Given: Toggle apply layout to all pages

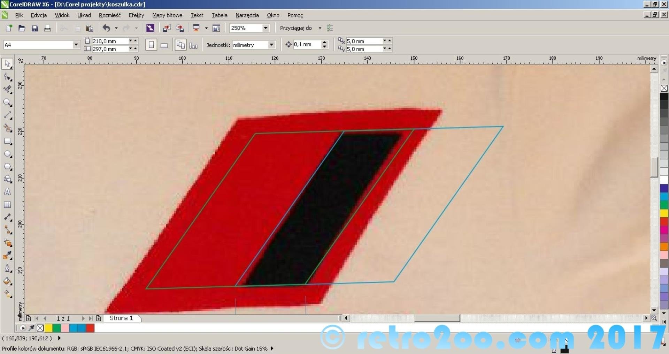Looking at the screenshot, I should (180, 45).
